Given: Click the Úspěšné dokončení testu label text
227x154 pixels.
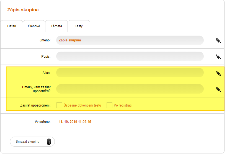Looking at the screenshot, I should [x=82, y=105].
